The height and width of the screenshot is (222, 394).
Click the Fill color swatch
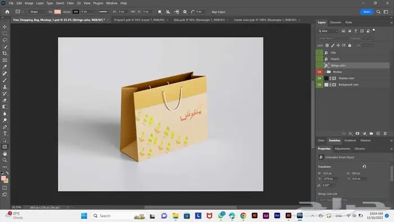click(x=57, y=12)
